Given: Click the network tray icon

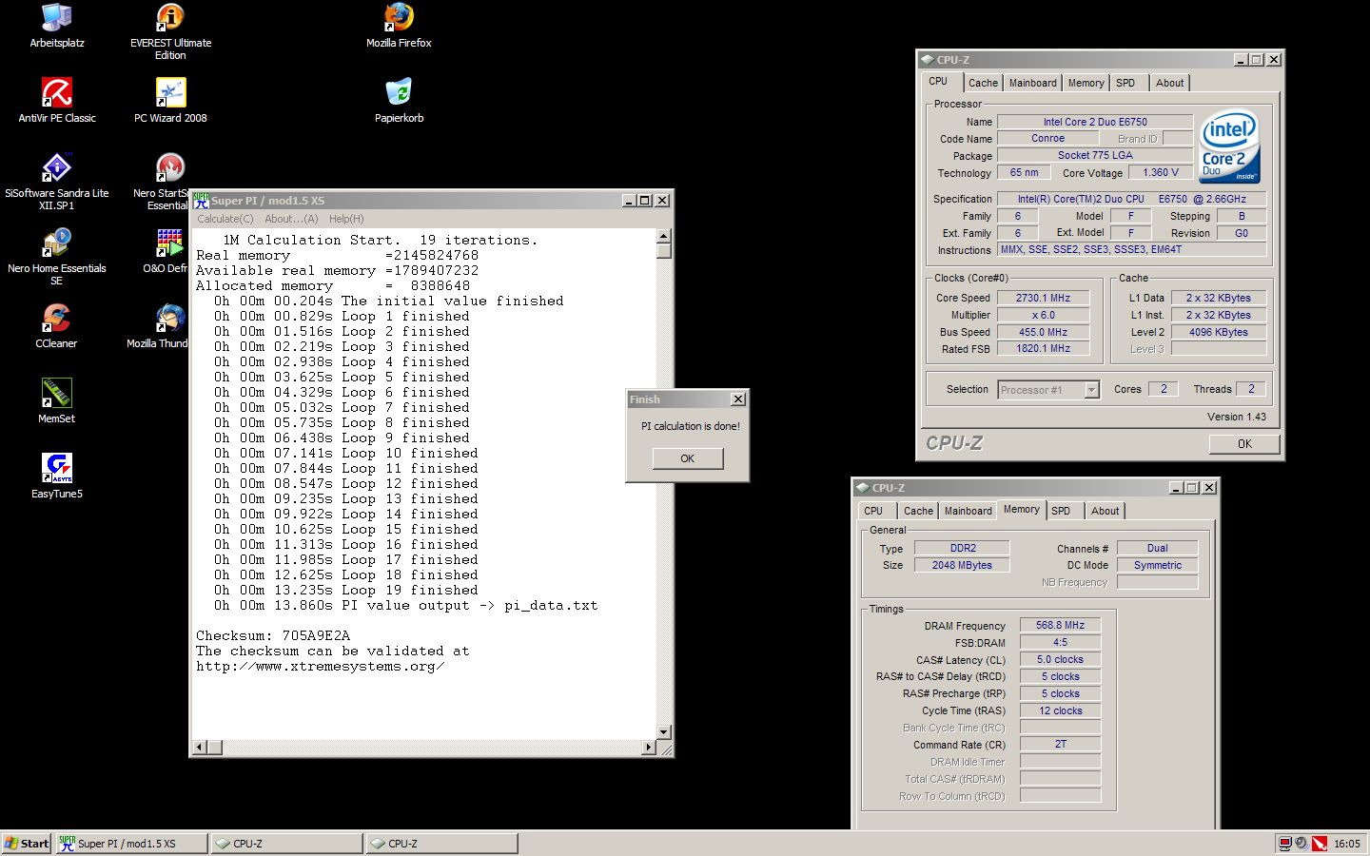Looking at the screenshot, I should coord(1284,844).
